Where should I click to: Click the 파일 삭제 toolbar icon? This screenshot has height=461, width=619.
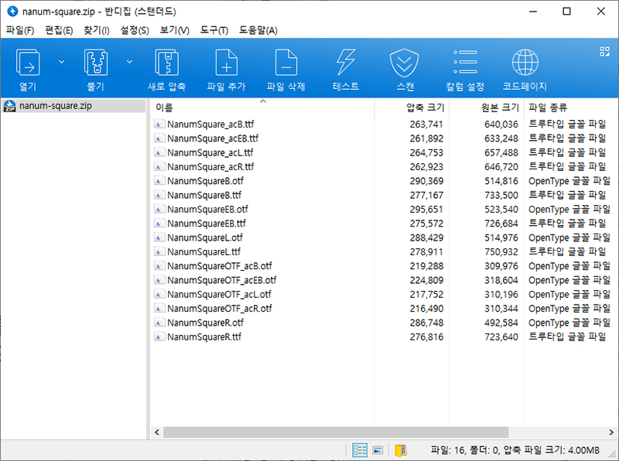click(286, 63)
